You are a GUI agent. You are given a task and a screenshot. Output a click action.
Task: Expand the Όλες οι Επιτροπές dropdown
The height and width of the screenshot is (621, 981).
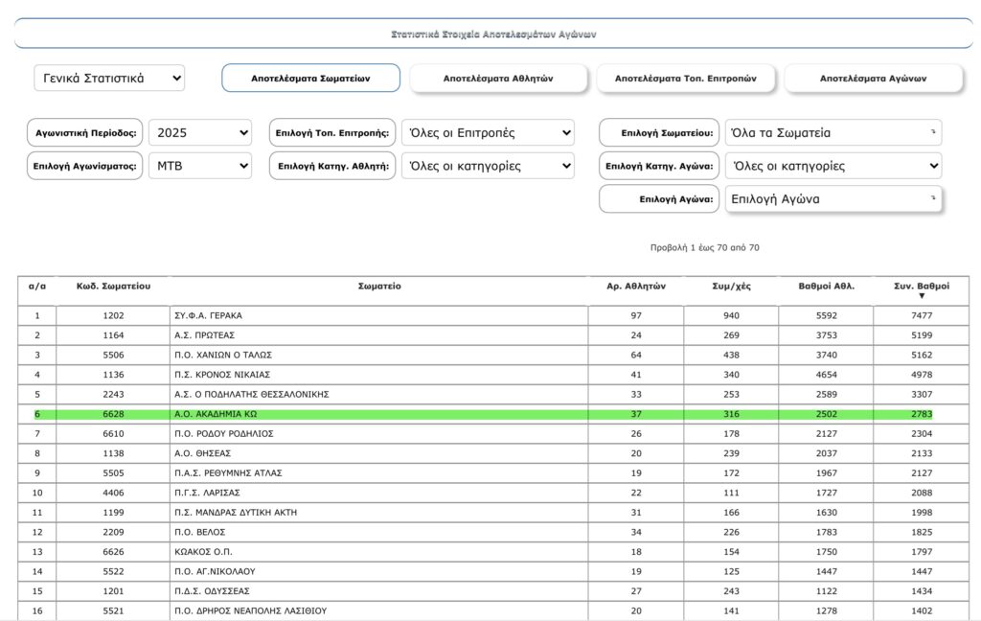[487, 132]
